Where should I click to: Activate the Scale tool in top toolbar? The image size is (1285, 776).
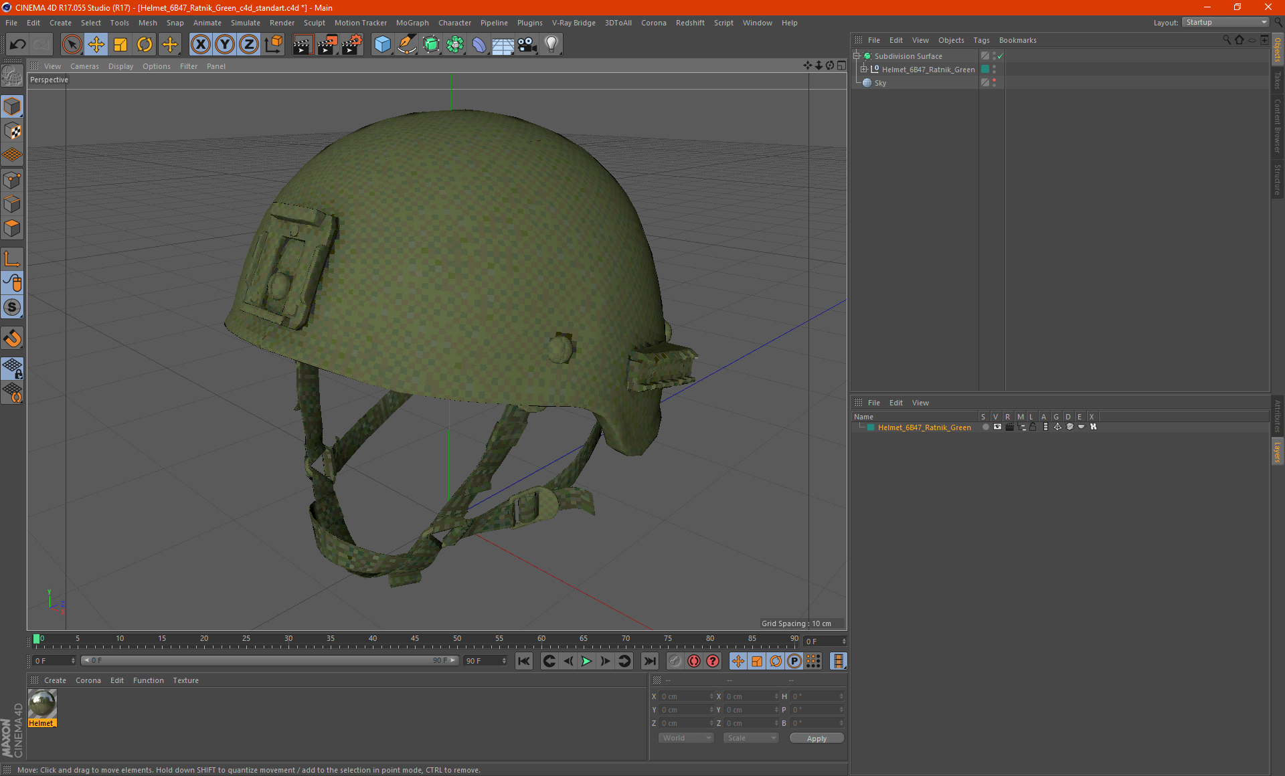[120, 45]
